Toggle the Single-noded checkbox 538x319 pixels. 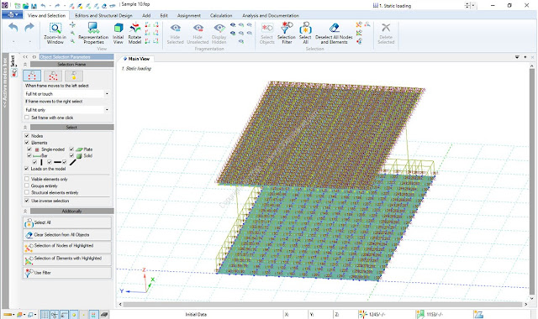click(29, 149)
